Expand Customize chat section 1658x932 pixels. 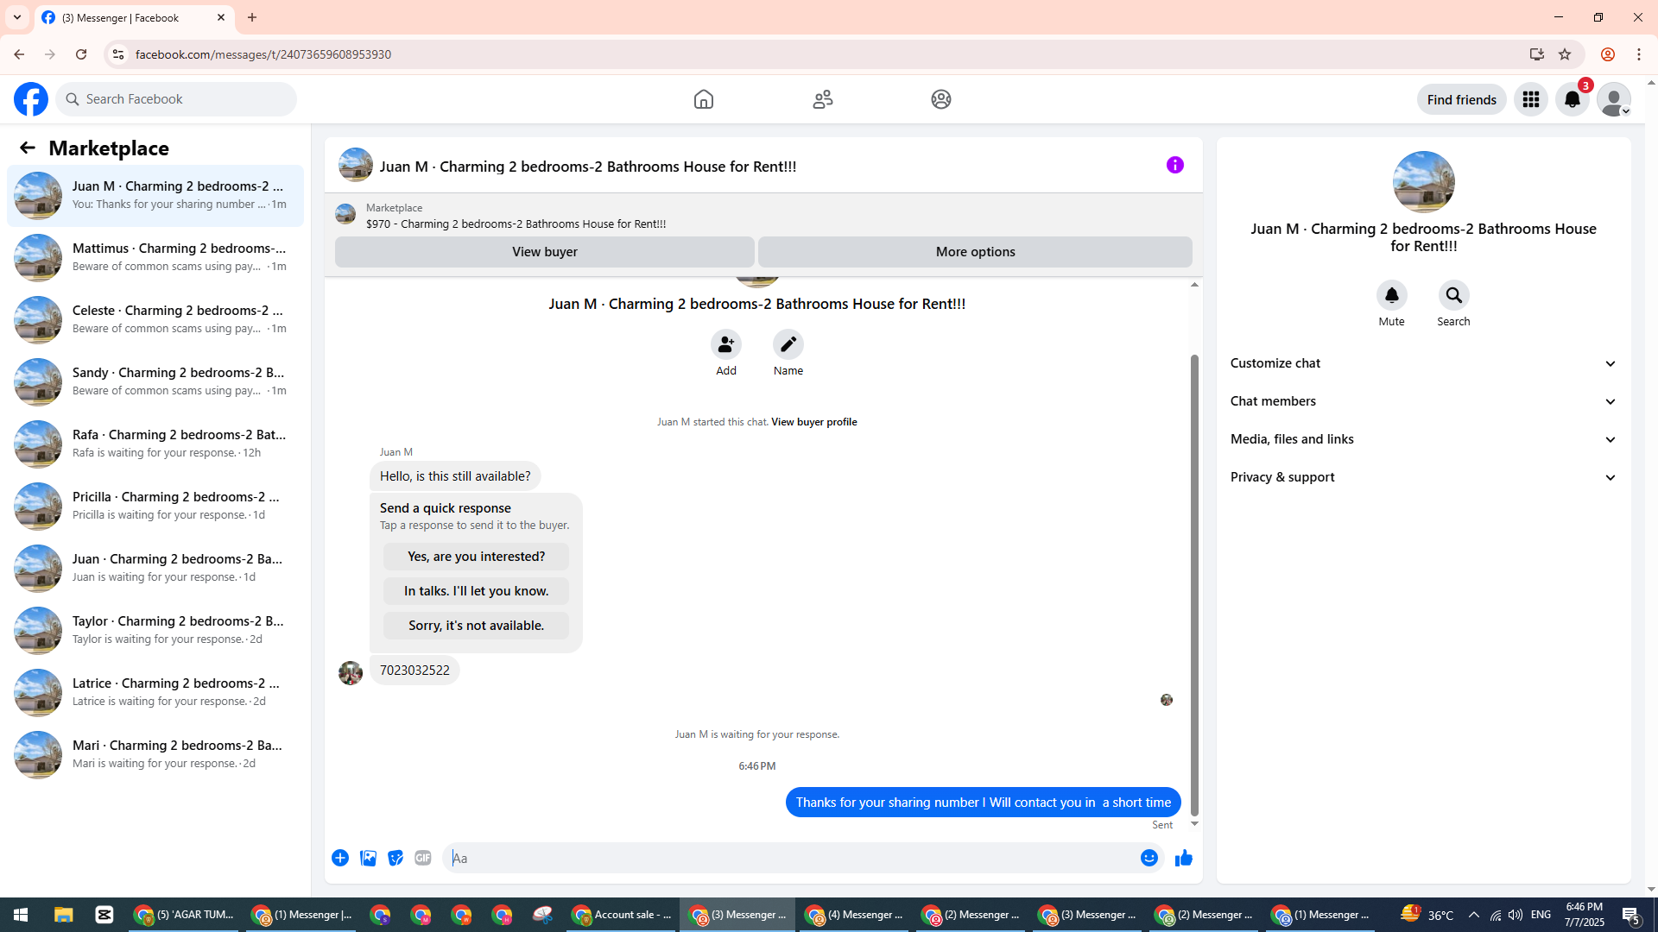1423,363
